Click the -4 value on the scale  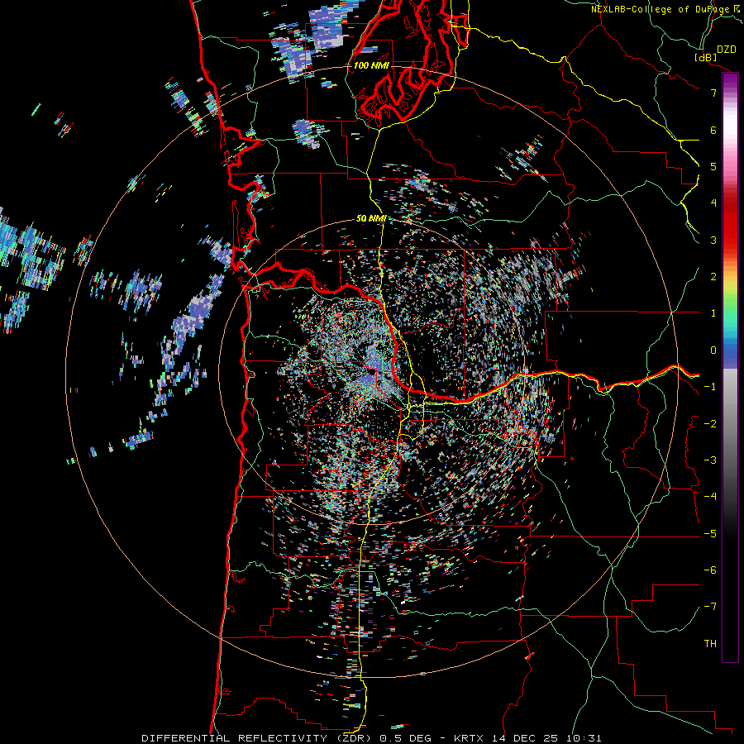click(710, 497)
